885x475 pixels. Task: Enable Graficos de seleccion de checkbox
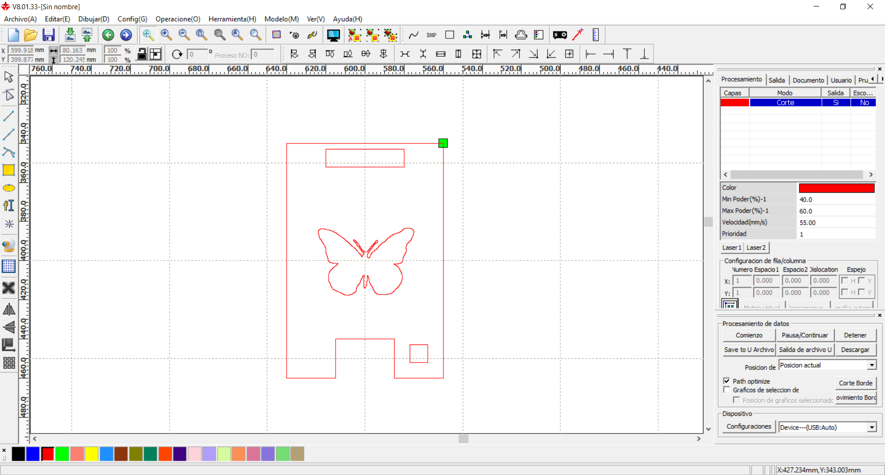[x=727, y=390]
